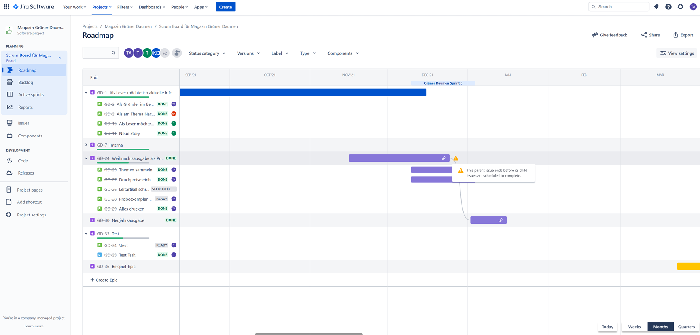
Task: Open the Filters menu
Action: (x=125, y=7)
